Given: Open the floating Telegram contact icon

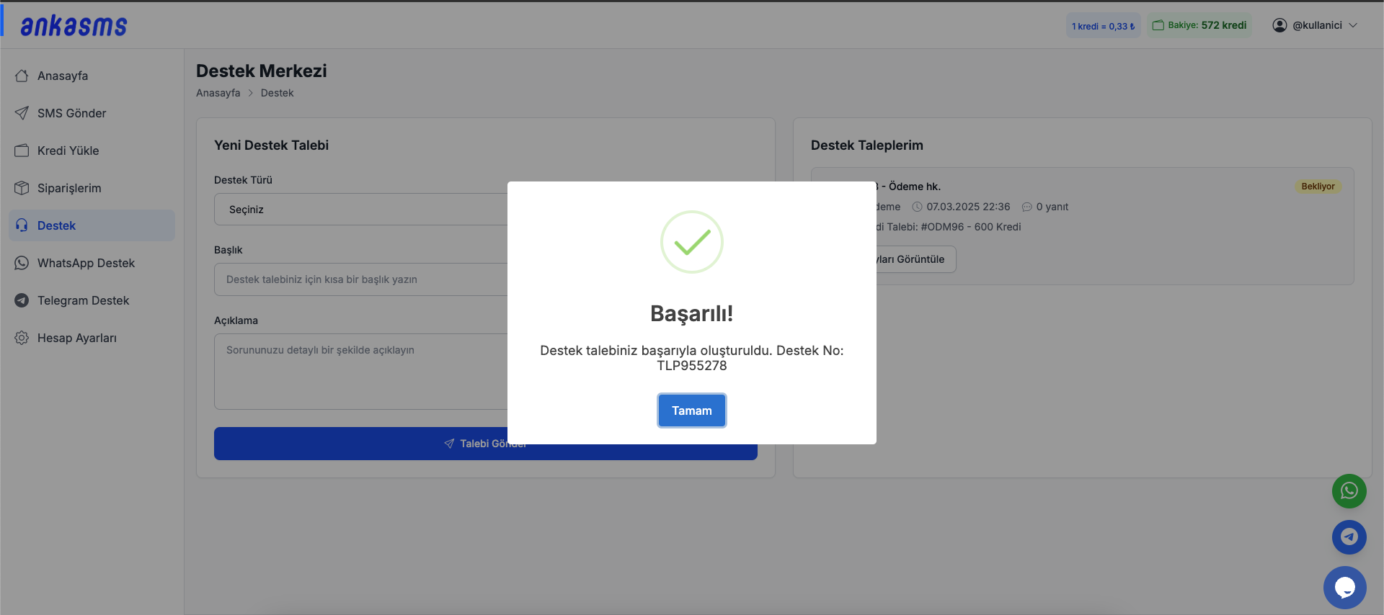Looking at the screenshot, I should [x=1349, y=537].
